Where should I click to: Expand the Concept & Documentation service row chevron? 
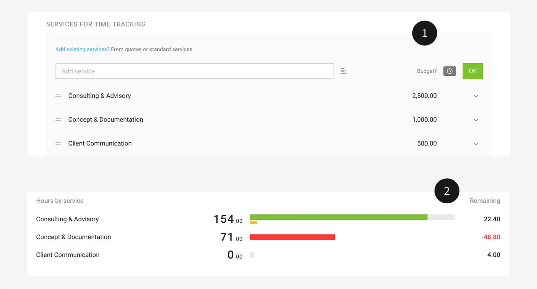point(476,120)
